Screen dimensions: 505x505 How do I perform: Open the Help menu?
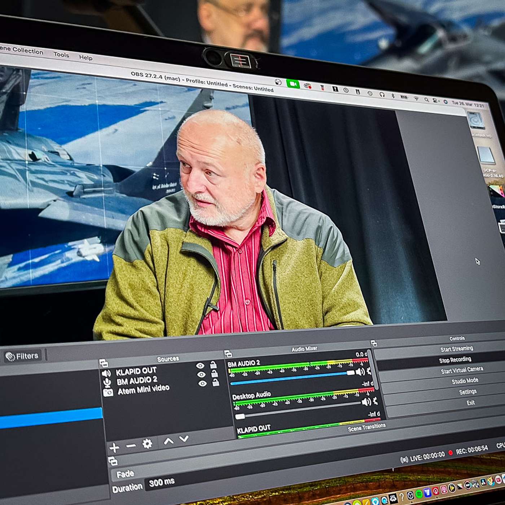tap(86, 57)
